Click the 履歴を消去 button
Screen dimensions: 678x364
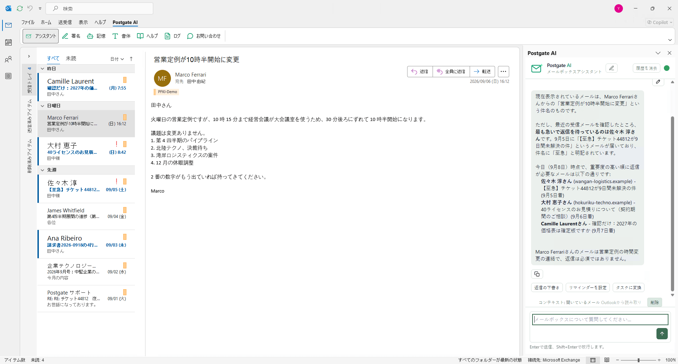pyautogui.click(x=647, y=68)
